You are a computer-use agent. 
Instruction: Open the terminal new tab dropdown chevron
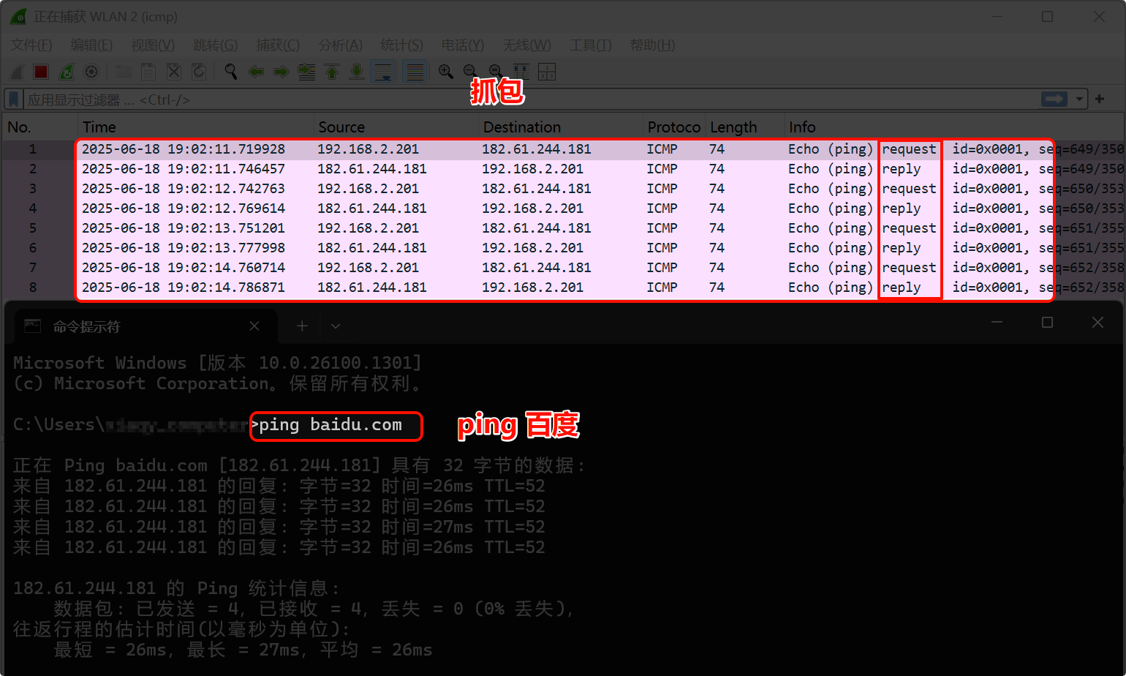click(336, 326)
